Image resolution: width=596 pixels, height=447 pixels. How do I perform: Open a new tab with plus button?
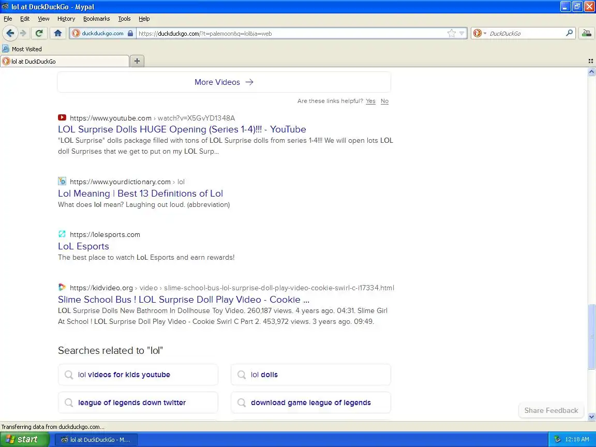(137, 61)
